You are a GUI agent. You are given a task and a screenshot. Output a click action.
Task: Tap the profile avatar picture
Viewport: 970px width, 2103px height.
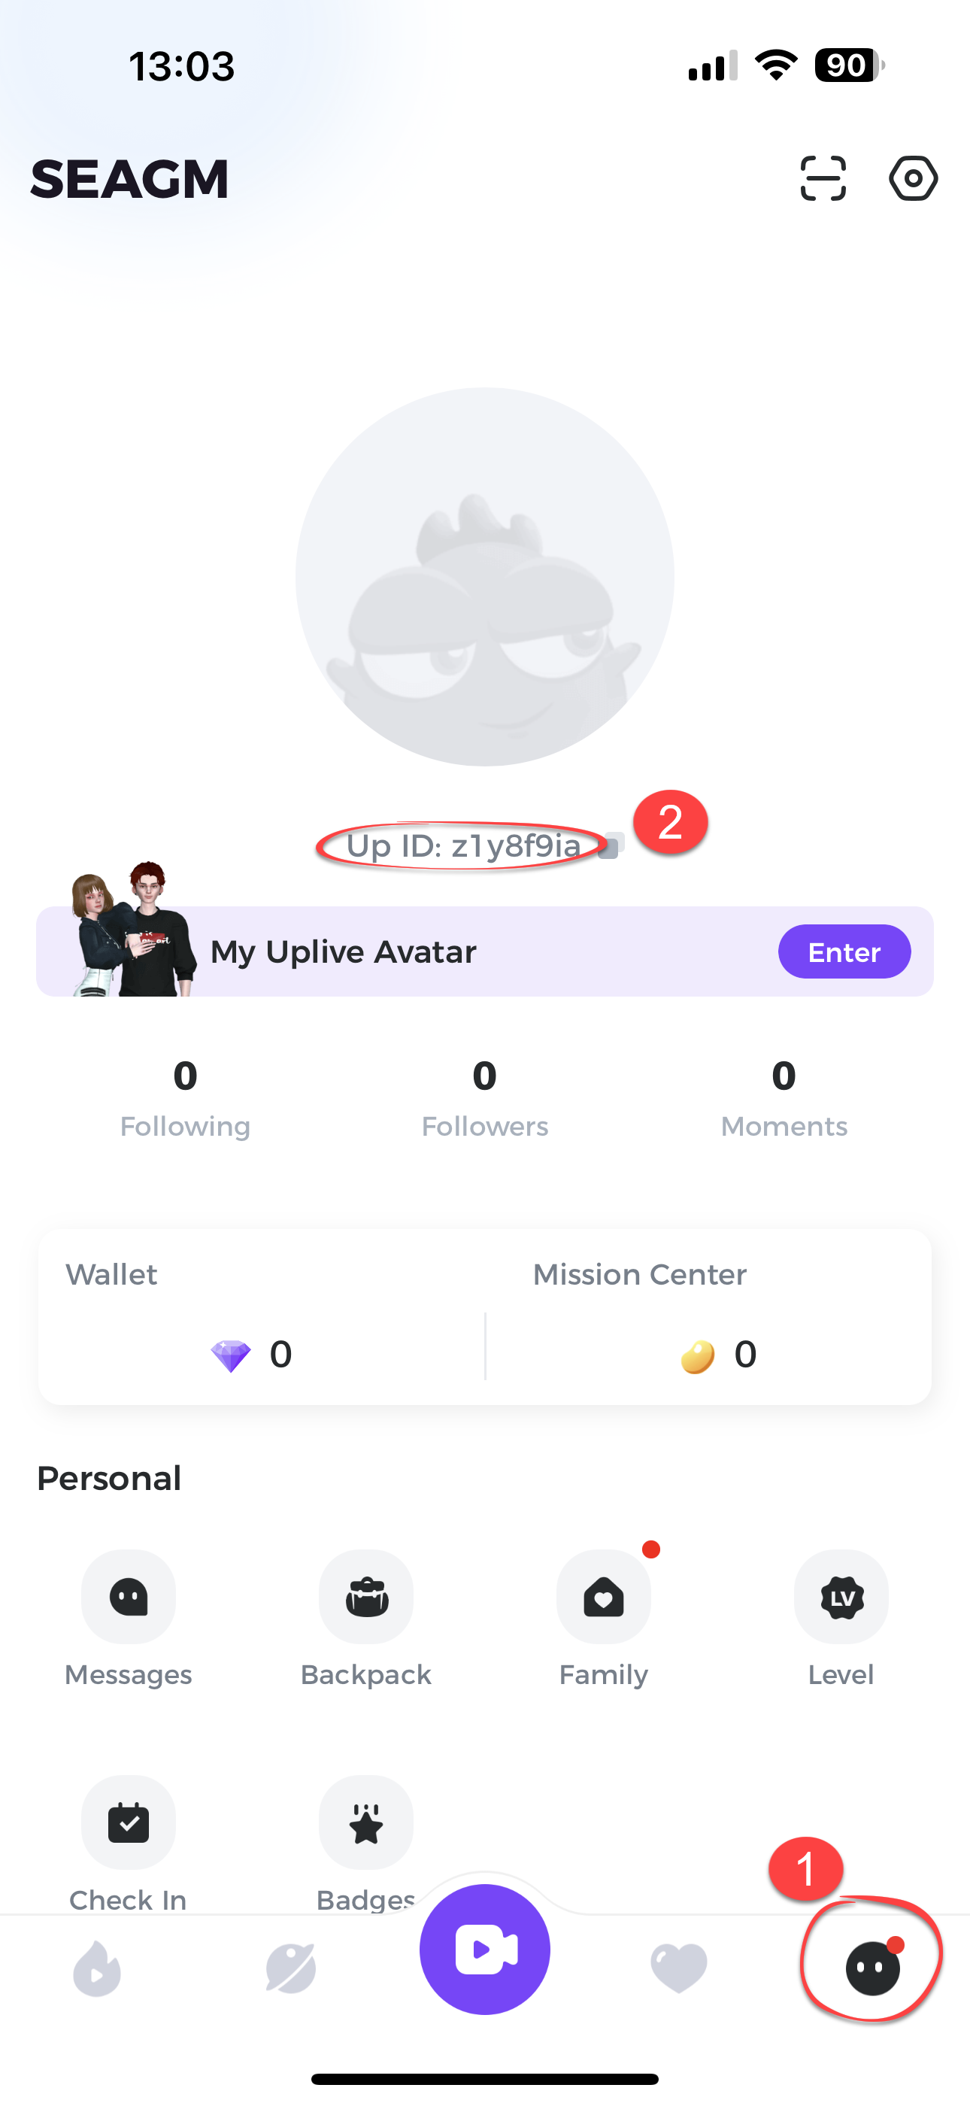(485, 577)
